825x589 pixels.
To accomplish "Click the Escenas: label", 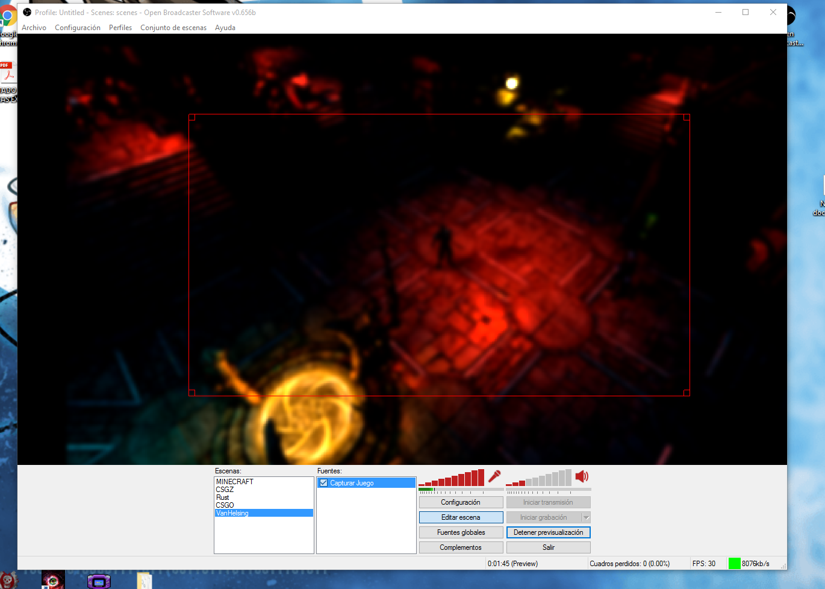I will (228, 471).
